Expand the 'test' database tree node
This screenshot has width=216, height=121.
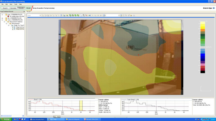[2, 18]
